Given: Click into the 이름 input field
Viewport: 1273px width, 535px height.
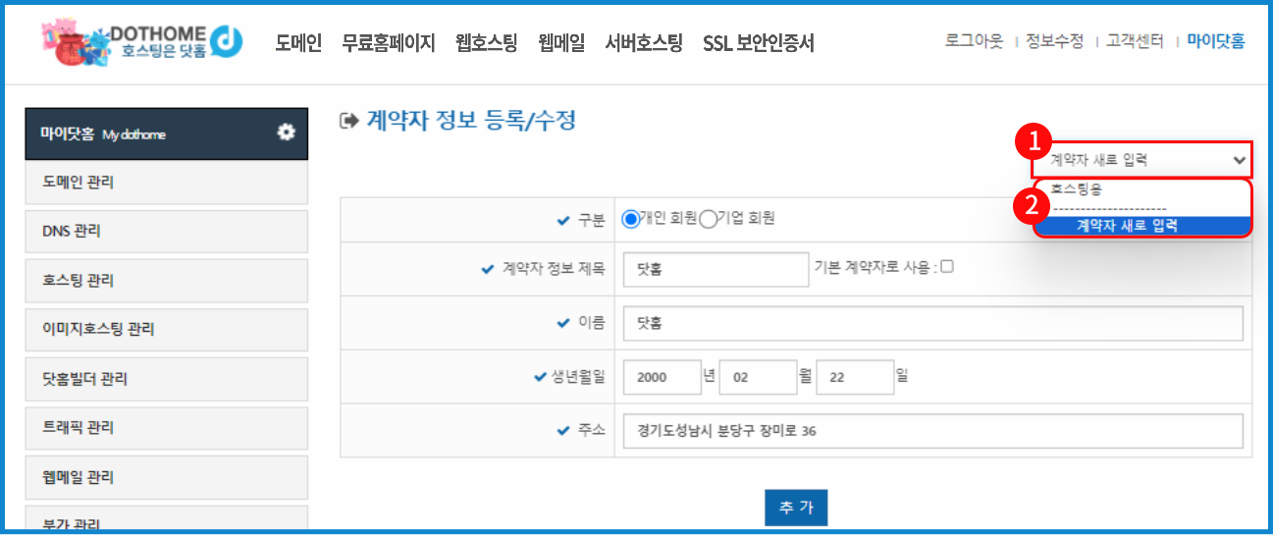Looking at the screenshot, I should click(932, 323).
